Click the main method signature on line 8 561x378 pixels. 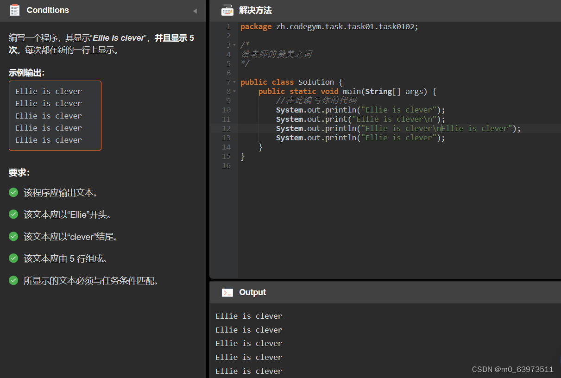click(x=347, y=91)
